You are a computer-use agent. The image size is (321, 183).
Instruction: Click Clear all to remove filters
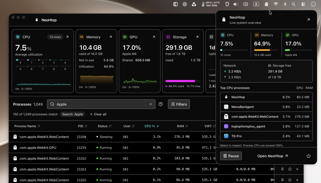[98, 114]
